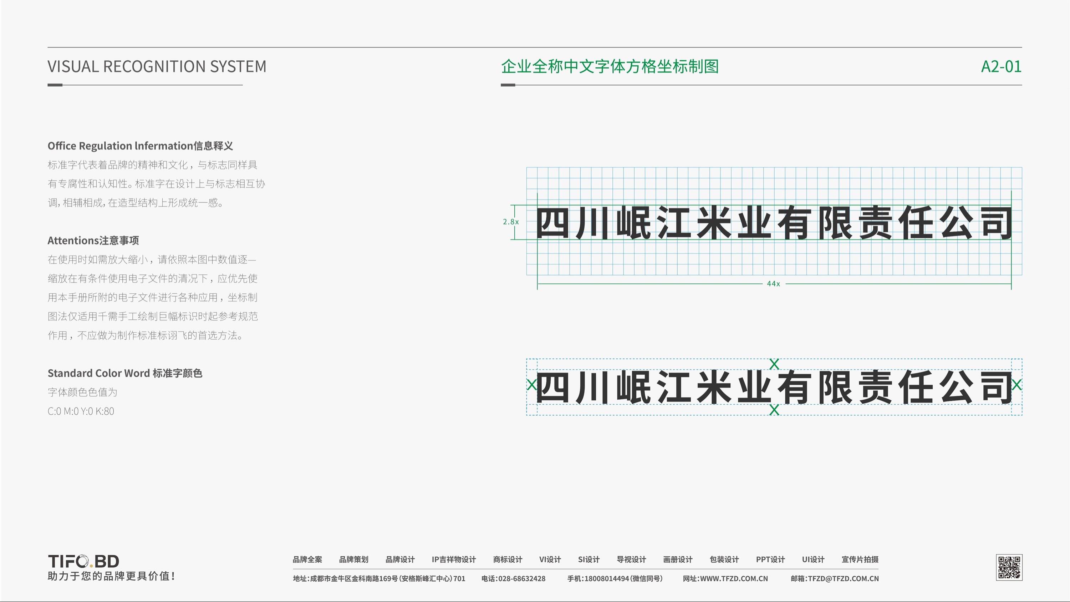Screen dimensions: 1070x602
Task: Open the 宣传片拍摄 footer item
Action: [x=860, y=559]
